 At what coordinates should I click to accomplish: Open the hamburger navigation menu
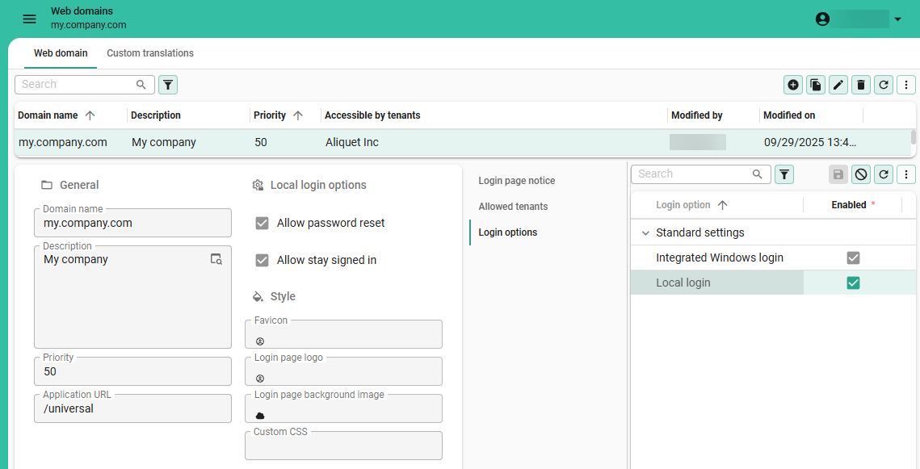[29, 19]
